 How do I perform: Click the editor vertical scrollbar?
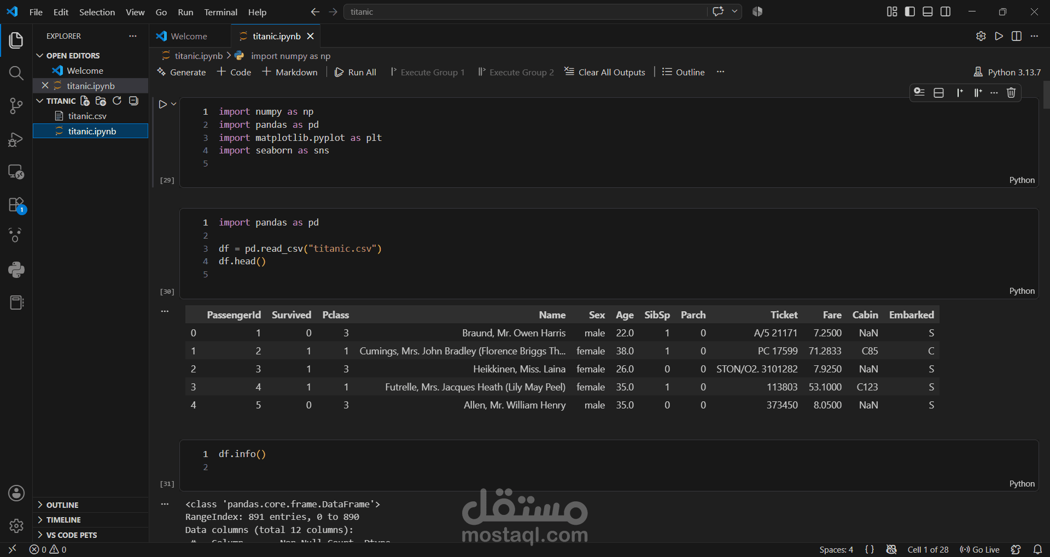pyautogui.click(x=1046, y=95)
